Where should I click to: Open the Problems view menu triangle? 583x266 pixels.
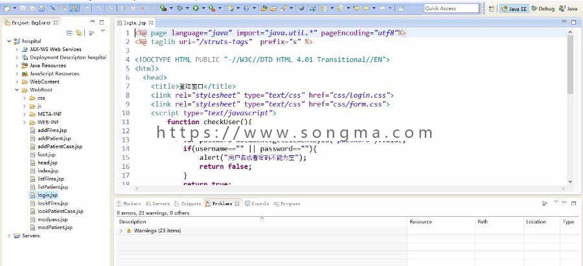click(x=556, y=203)
